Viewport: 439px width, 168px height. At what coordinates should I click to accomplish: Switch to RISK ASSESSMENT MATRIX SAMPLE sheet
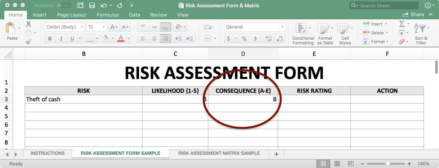coord(219,153)
